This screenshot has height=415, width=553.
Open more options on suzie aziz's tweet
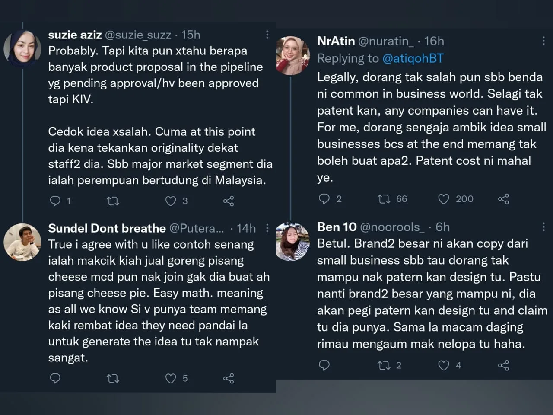click(x=267, y=35)
